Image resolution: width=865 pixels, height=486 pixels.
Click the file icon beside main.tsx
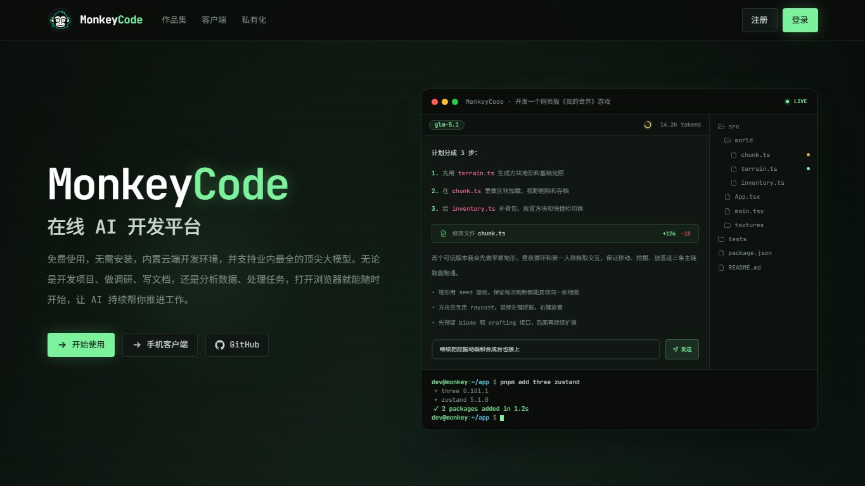coord(727,211)
